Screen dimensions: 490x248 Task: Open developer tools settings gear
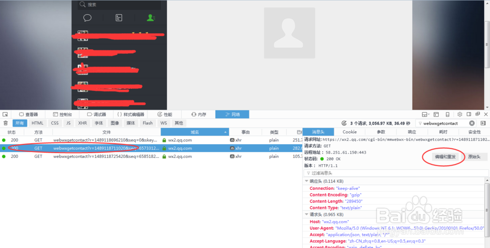pyautogui.click(x=460, y=114)
